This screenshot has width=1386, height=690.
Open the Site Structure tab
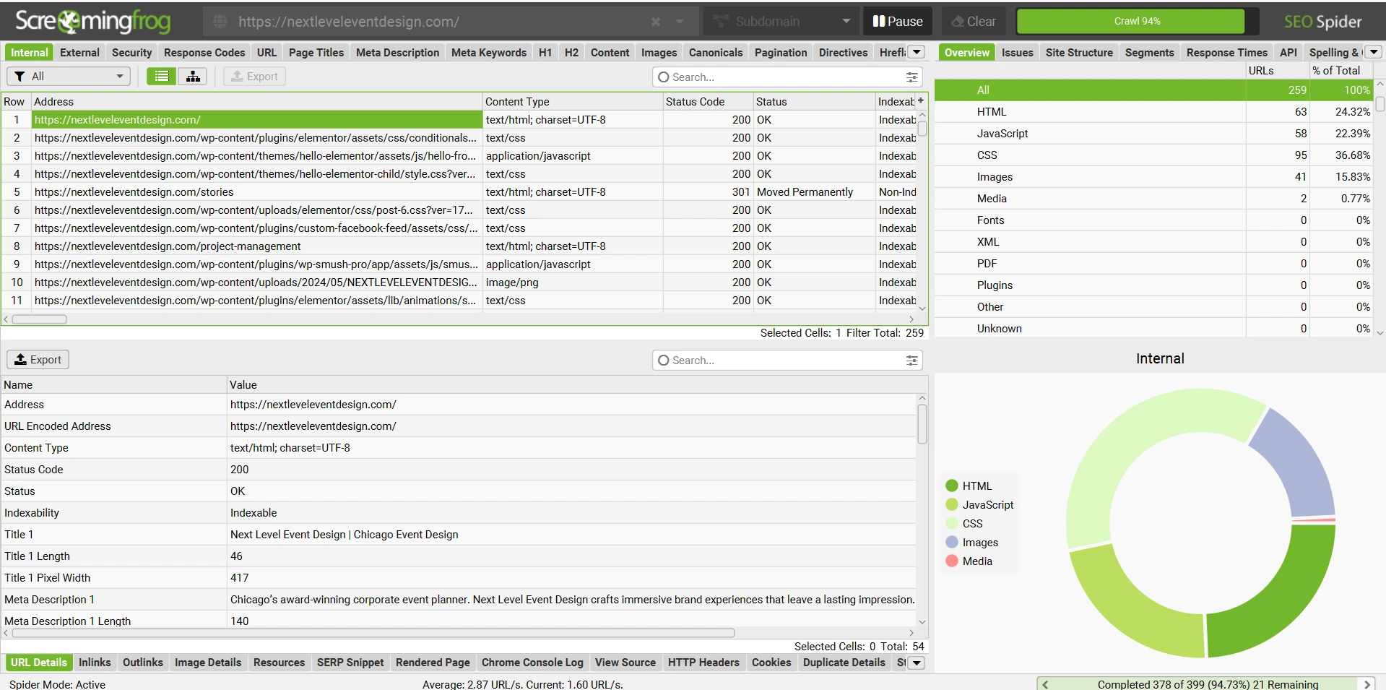1079,53
